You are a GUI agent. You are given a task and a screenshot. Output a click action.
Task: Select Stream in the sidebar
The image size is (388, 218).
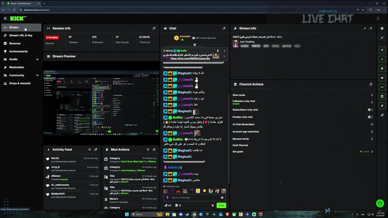tap(21, 28)
